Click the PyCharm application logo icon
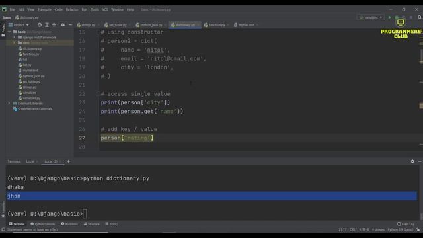The height and width of the screenshot is (238, 423). (x=4, y=9)
